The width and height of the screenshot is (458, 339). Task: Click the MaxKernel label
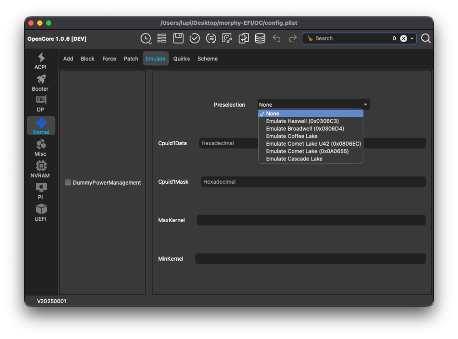click(x=171, y=220)
